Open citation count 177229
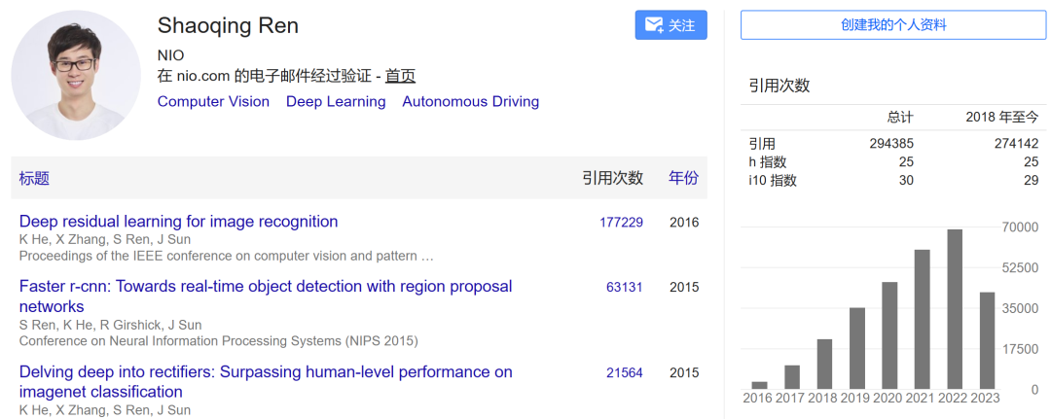1051x419 pixels. 621,223
